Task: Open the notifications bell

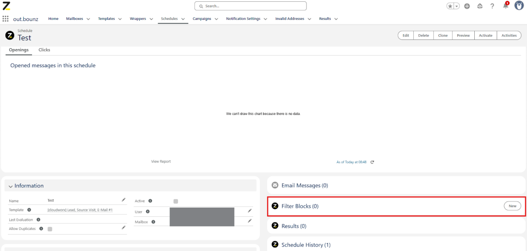Action: 505,6
